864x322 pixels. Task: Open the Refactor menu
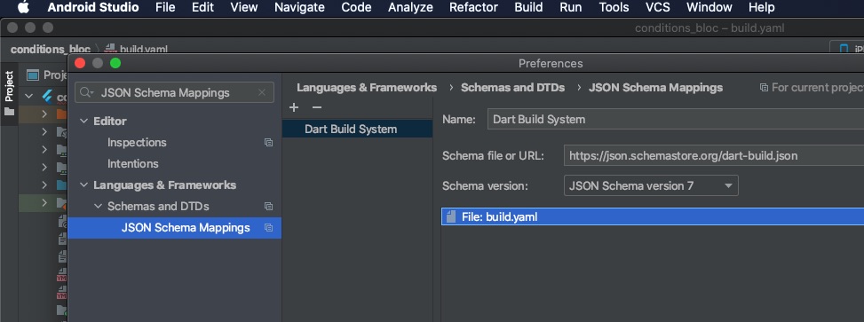pyautogui.click(x=473, y=8)
